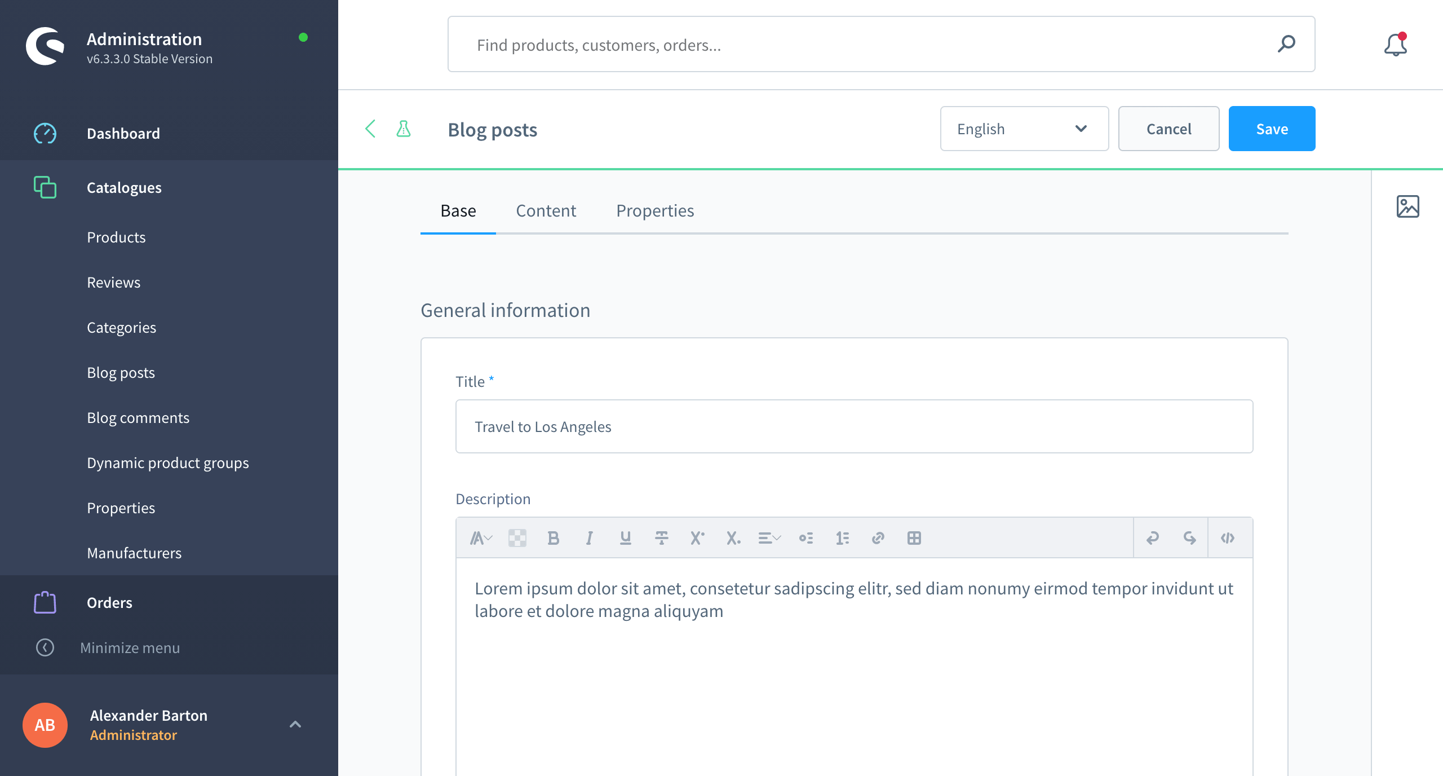Open the media sidebar image icon
The width and height of the screenshot is (1443, 776).
[1407, 206]
